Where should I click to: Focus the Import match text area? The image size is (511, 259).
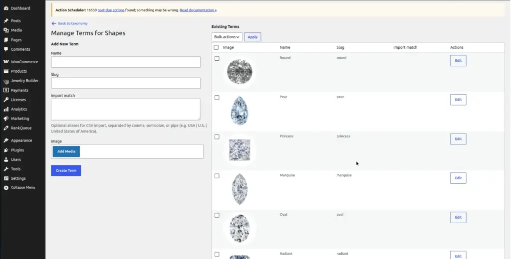pos(126,109)
